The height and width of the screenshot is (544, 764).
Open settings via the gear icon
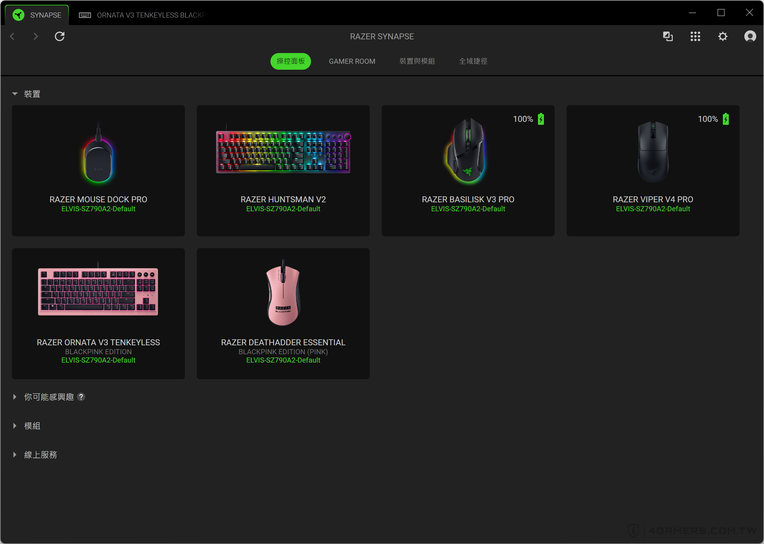[x=723, y=36]
